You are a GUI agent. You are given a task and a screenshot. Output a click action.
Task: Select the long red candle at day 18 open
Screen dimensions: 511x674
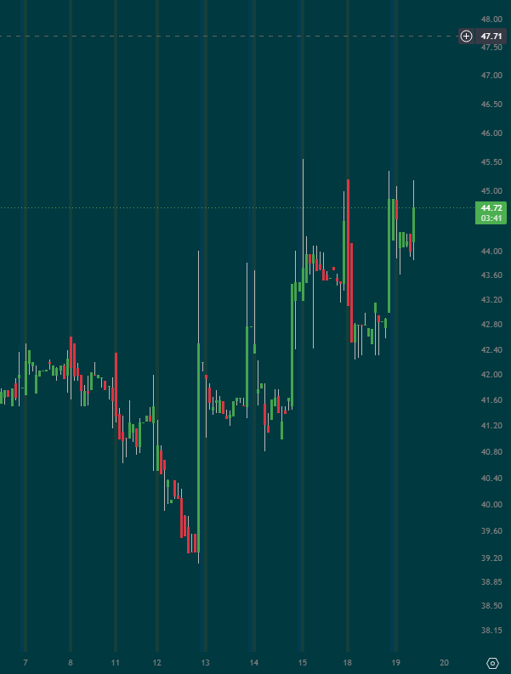pyautogui.click(x=348, y=242)
